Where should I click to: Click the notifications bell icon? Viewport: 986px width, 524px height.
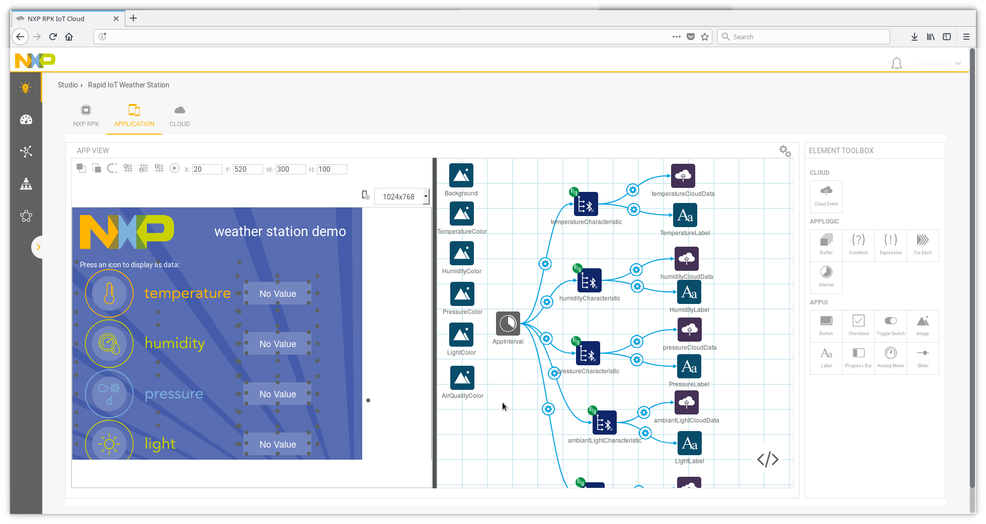pyautogui.click(x=896, y=63)
